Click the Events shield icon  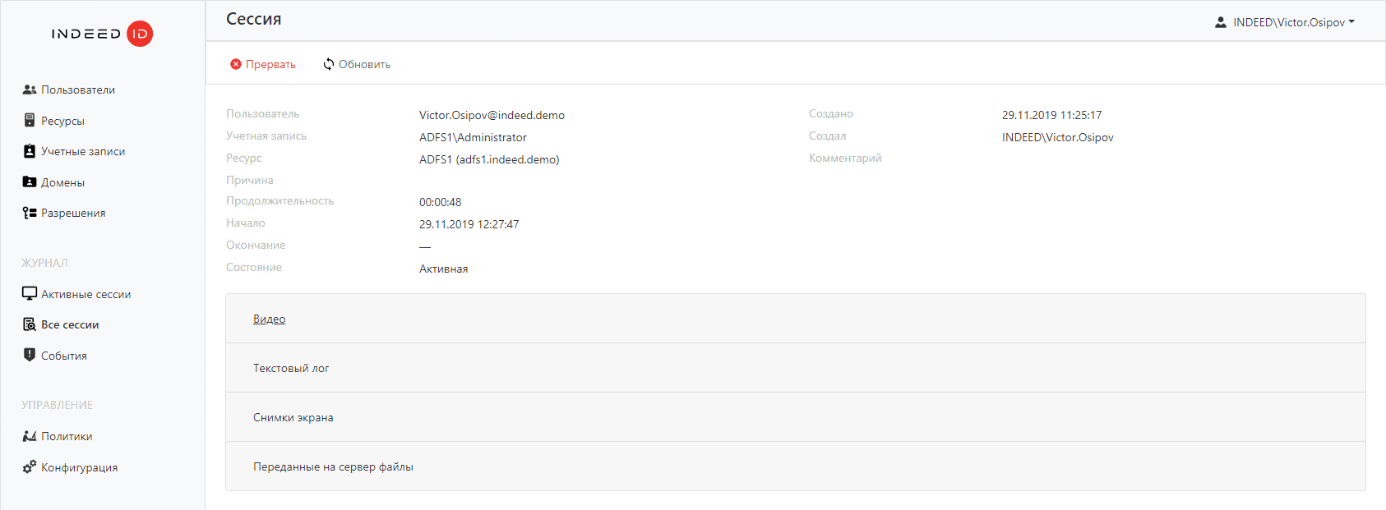pos(30,355)
